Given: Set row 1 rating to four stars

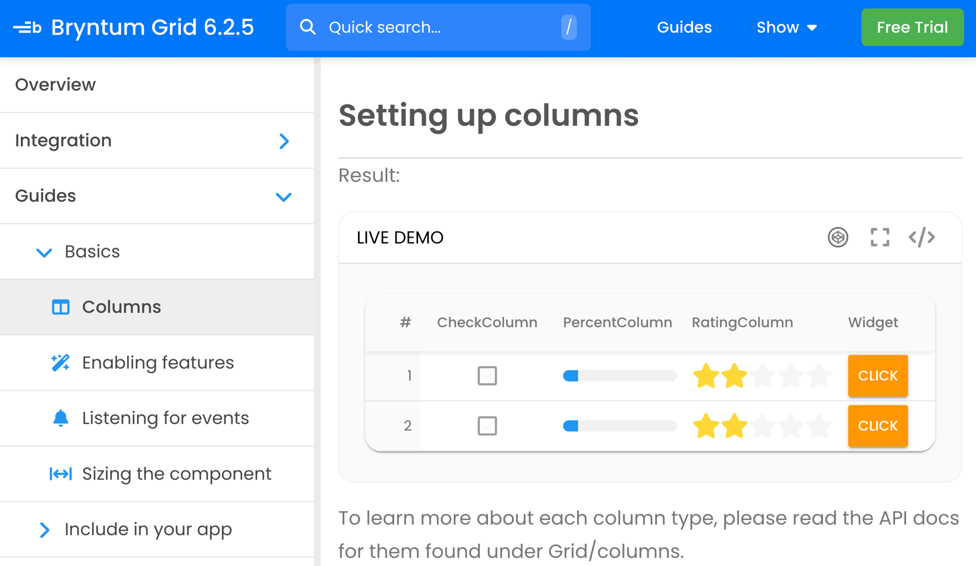Looking at the screenshot, I should click(x=790, y=376).
